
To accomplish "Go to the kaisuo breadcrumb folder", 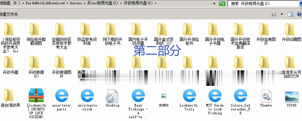I will click(x=76, y=4).
